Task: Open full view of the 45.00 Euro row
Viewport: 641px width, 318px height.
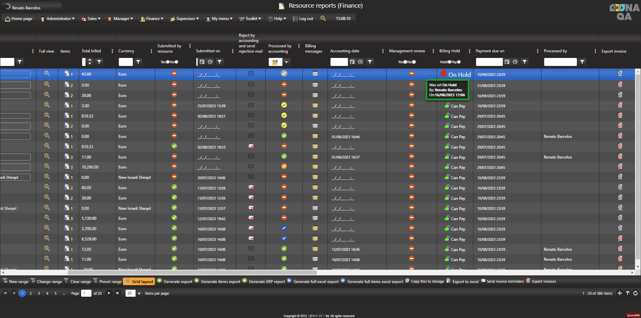Action: pyautogui.click(x=47, y=74)
